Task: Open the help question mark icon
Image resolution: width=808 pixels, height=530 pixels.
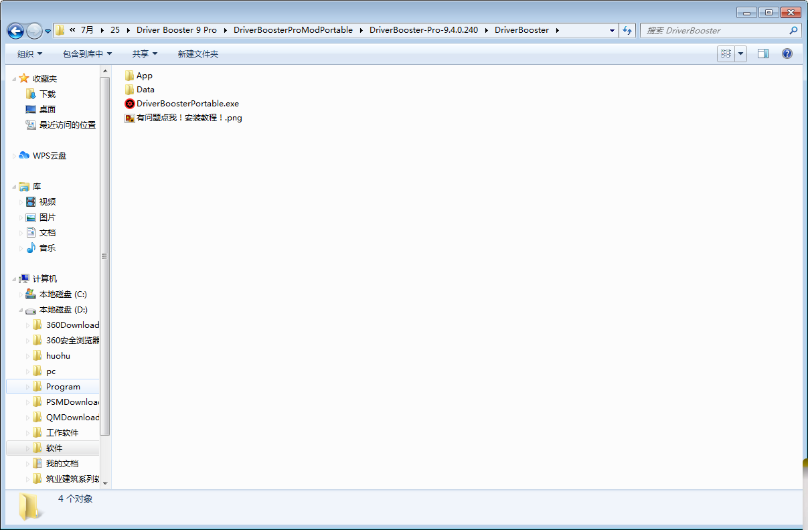Action: (x=787, y=54)
